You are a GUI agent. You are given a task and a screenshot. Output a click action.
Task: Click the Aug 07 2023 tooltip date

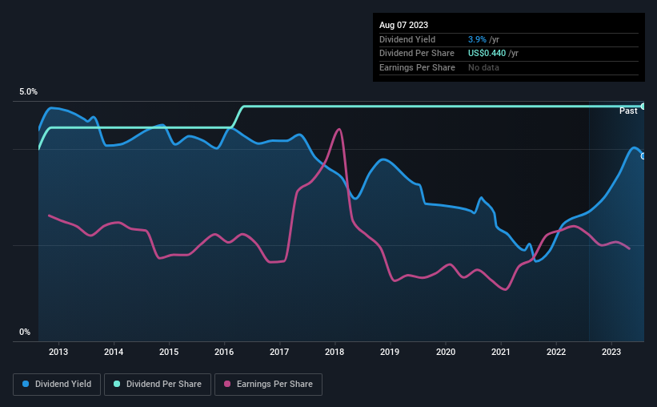point(403,25)
